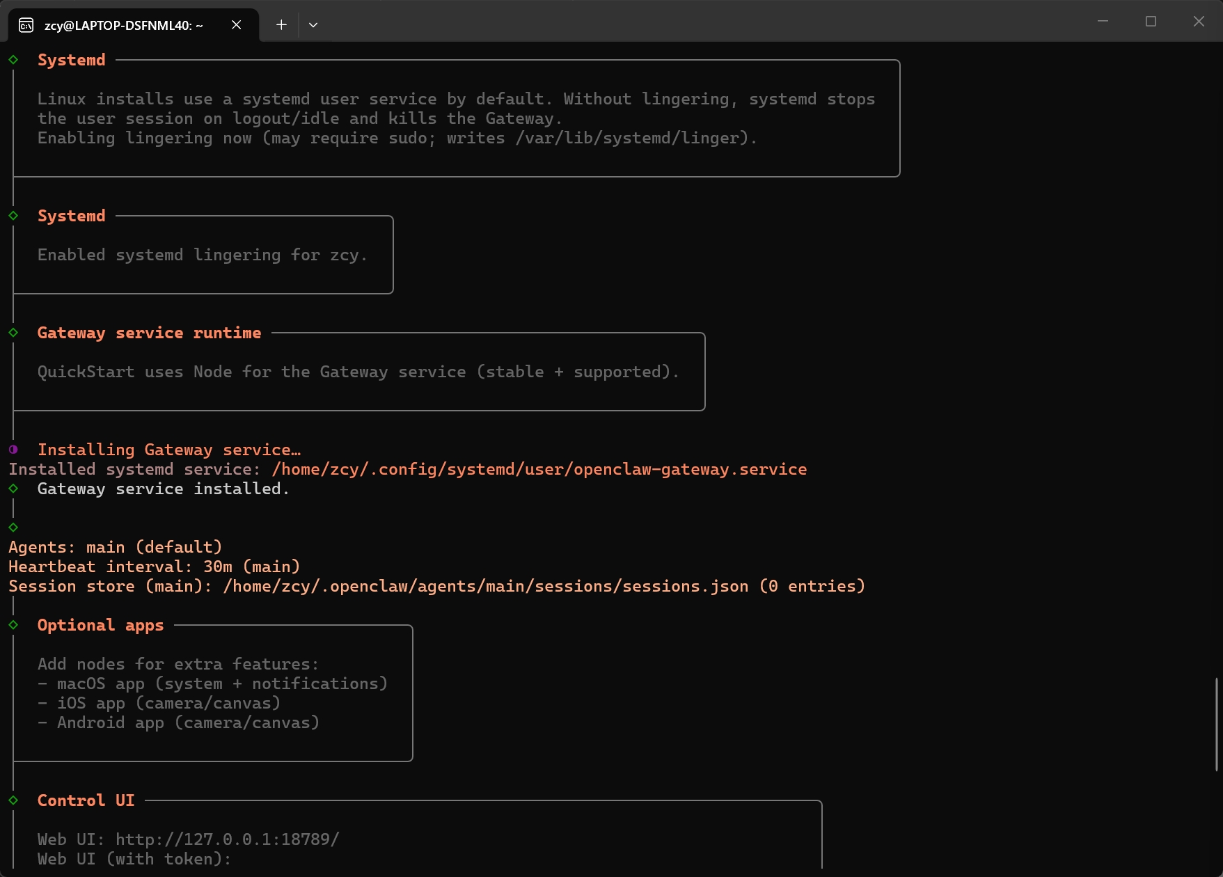Screen dimensions: 1223x877
Task: Close the zcy@LAPTOP-DSFNML40 tab
Action: click(237, 25)
